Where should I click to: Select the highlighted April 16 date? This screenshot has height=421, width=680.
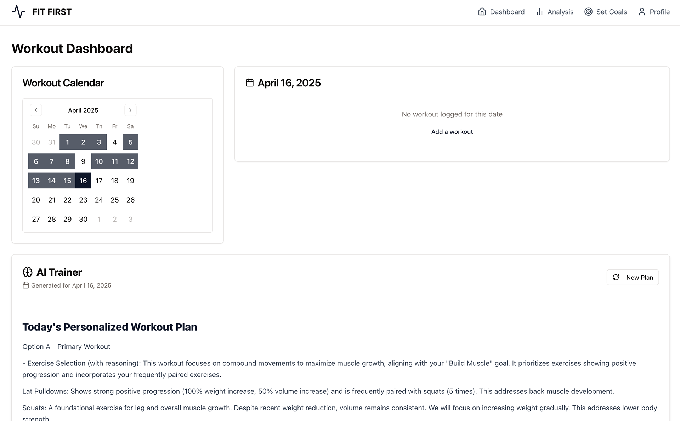[x=83, y=181]
